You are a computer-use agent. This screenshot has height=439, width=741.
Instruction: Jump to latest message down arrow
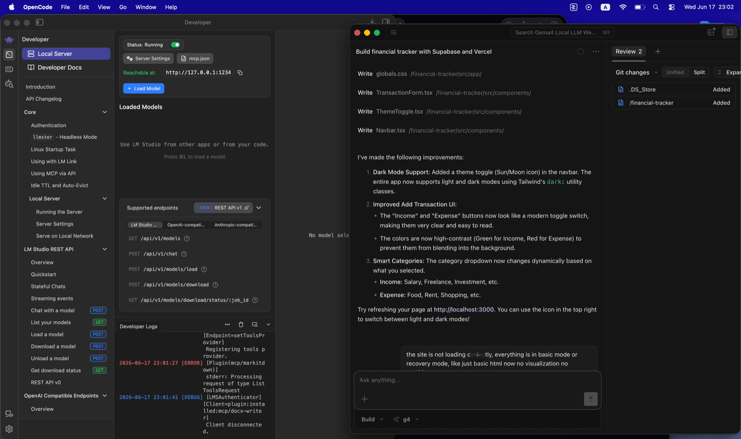tap(477, 354)
